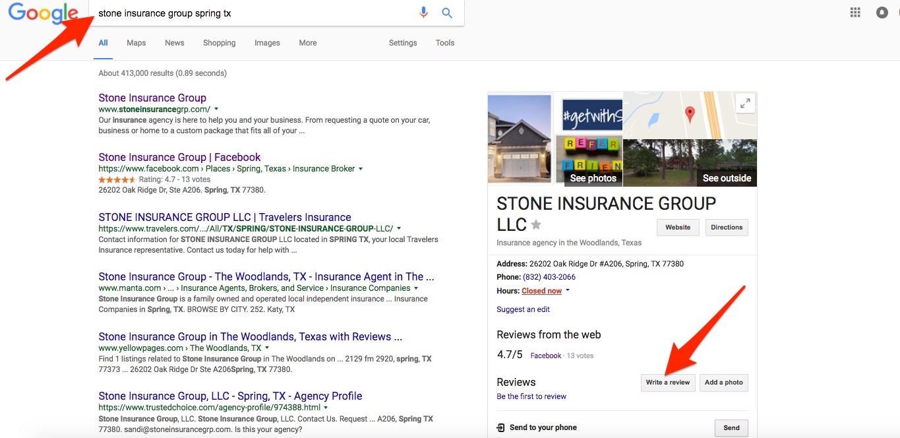Focus the search box with query text

[x=254, y=13]
